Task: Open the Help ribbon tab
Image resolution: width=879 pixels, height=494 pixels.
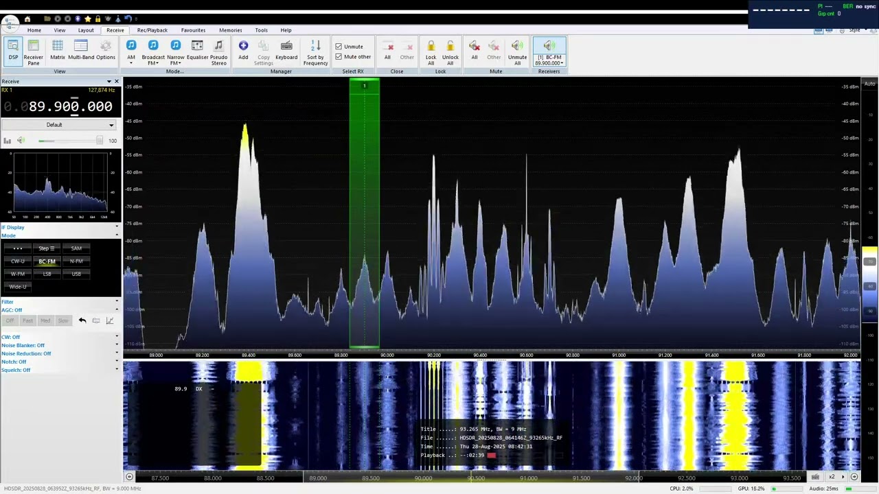Action: (x=286, y=30)
